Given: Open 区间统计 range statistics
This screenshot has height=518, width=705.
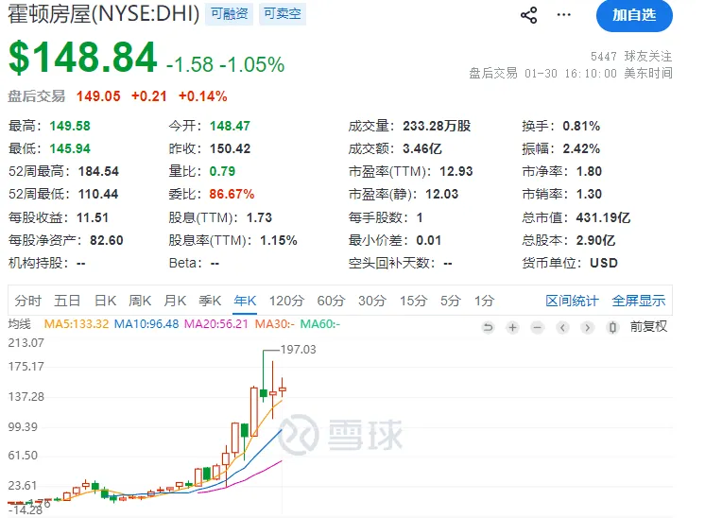Looking at the screenshot, I should click(572, 301).
